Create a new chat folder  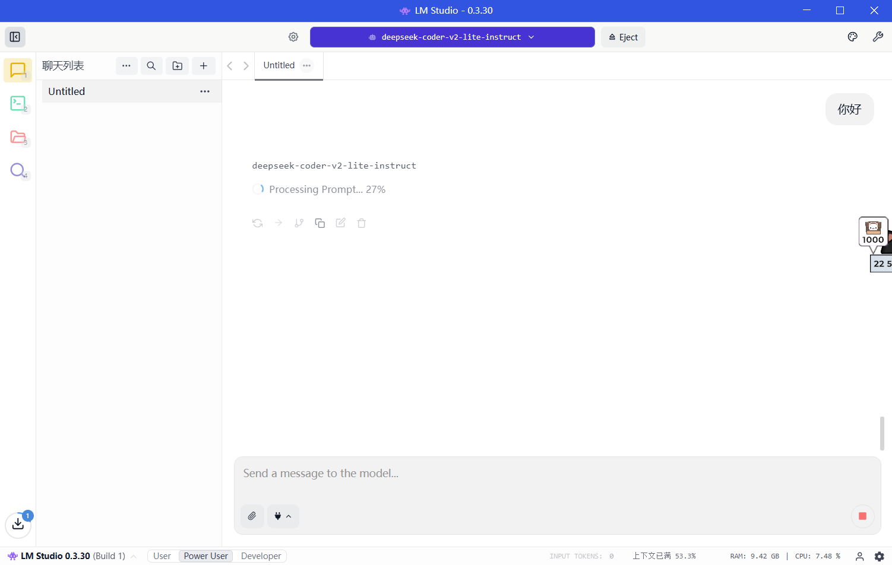[x=177, y=66]
